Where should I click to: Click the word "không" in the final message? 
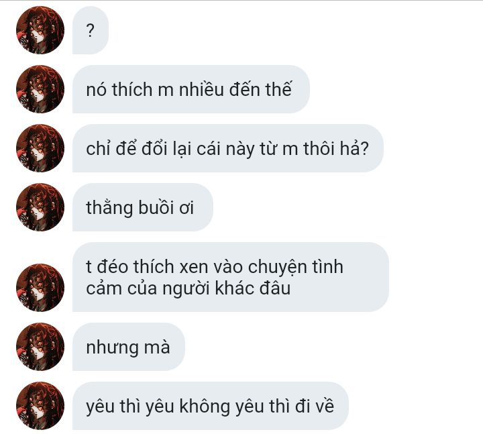205,406
